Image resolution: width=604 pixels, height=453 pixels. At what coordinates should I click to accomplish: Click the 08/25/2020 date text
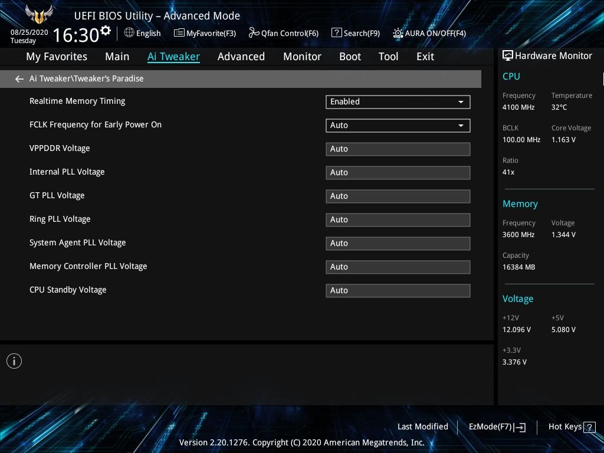[29, 32]
